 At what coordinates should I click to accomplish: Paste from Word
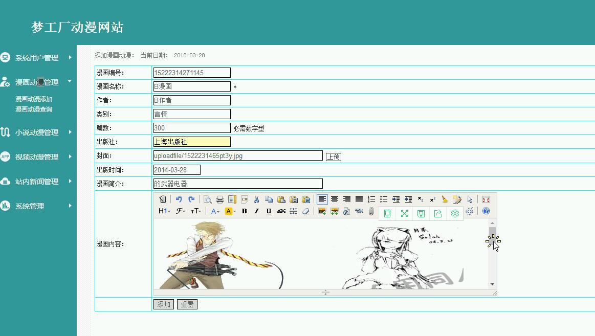306,199
